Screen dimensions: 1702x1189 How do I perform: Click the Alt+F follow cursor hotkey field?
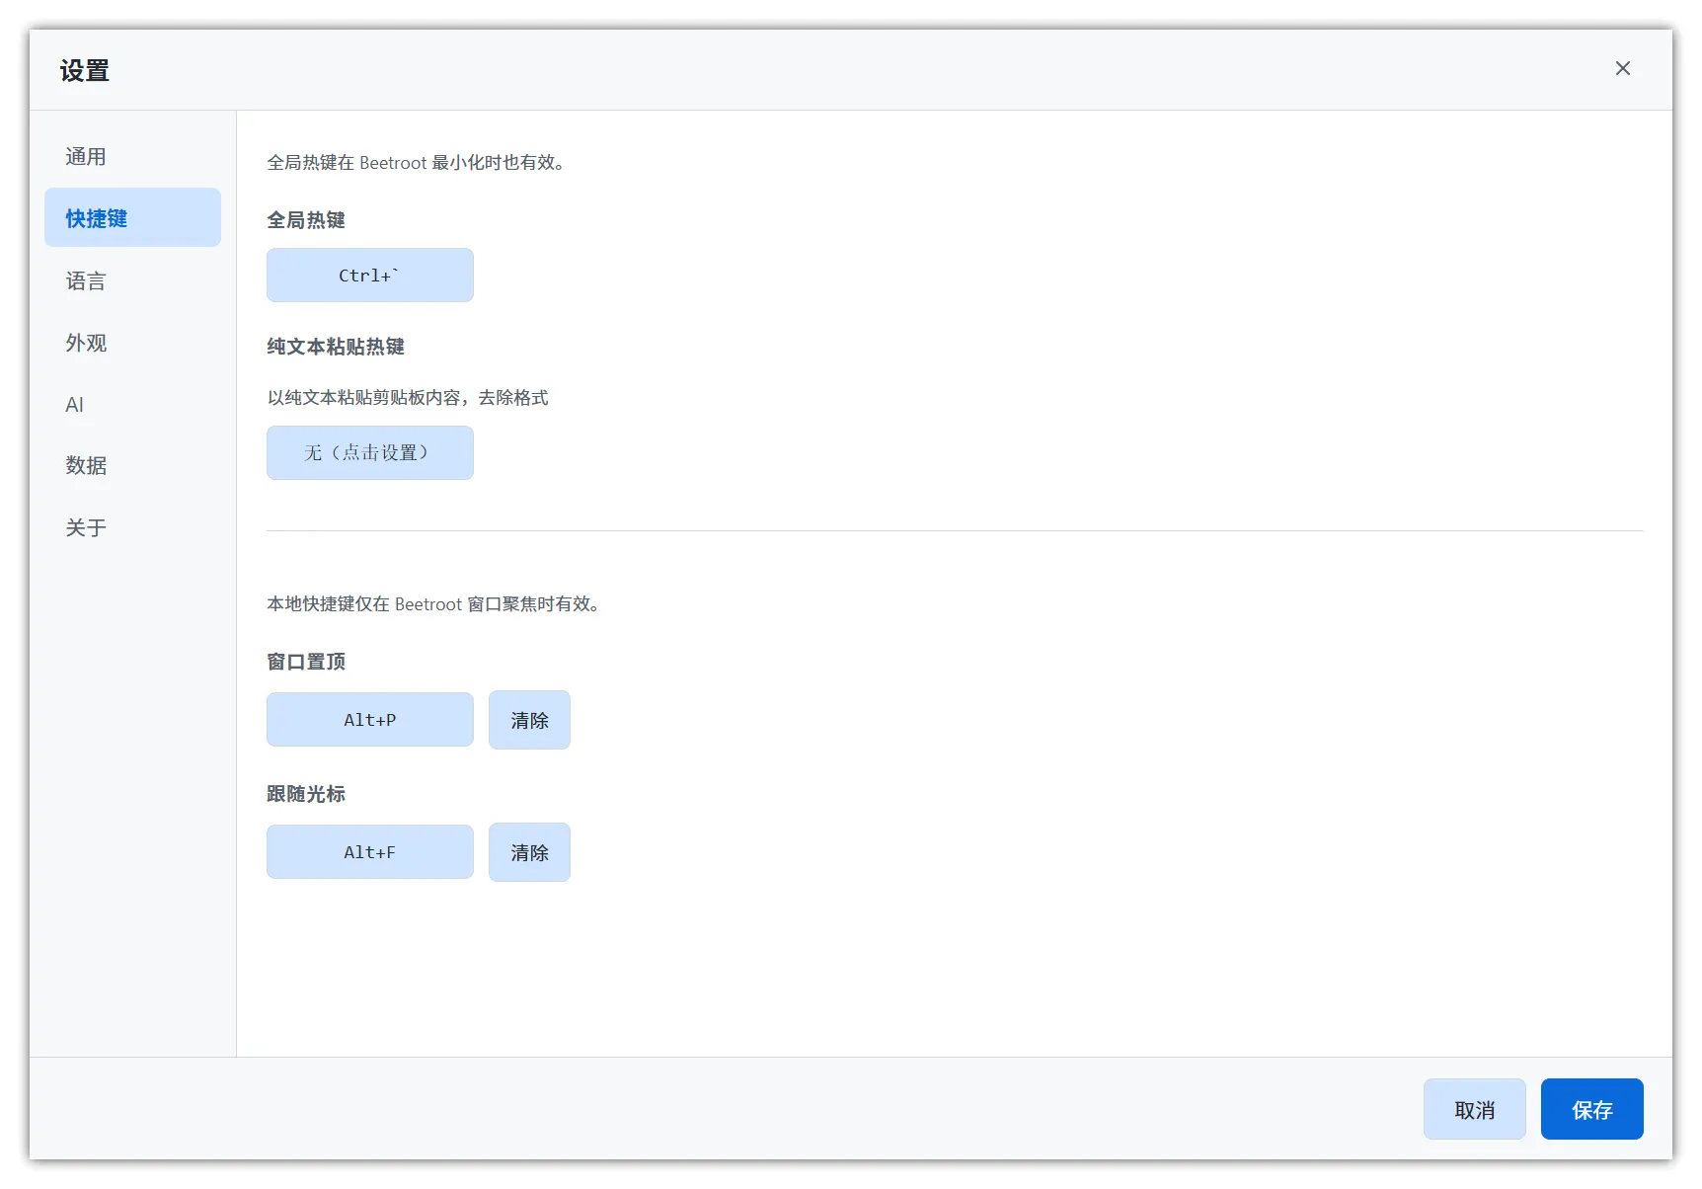369,851
